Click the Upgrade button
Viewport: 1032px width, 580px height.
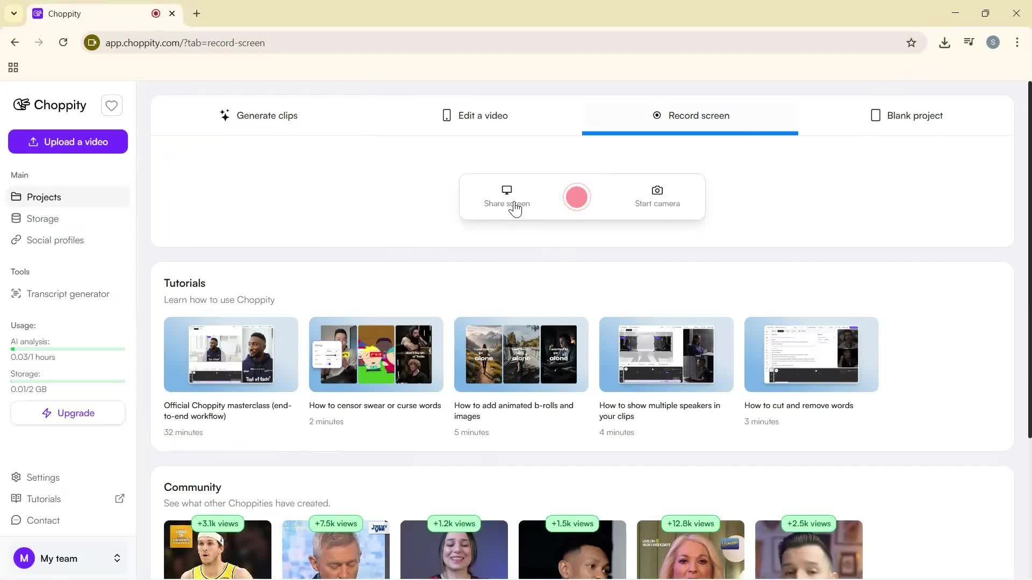point(68,412)
